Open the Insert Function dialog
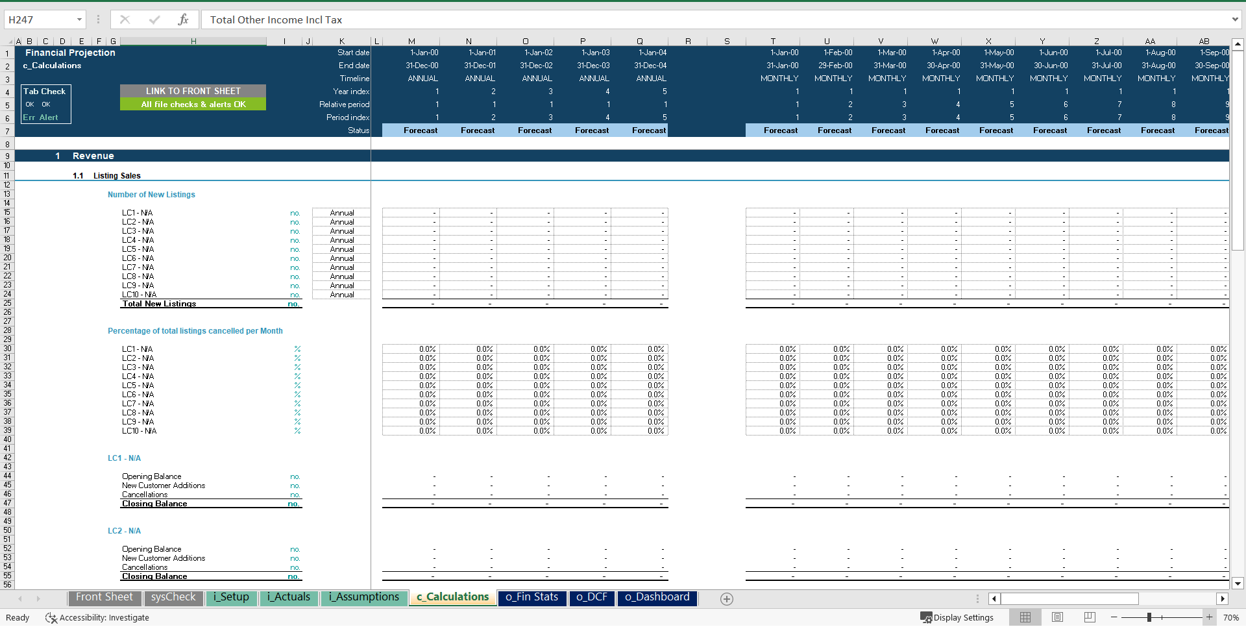The image size is (1246, 627). 185,19
